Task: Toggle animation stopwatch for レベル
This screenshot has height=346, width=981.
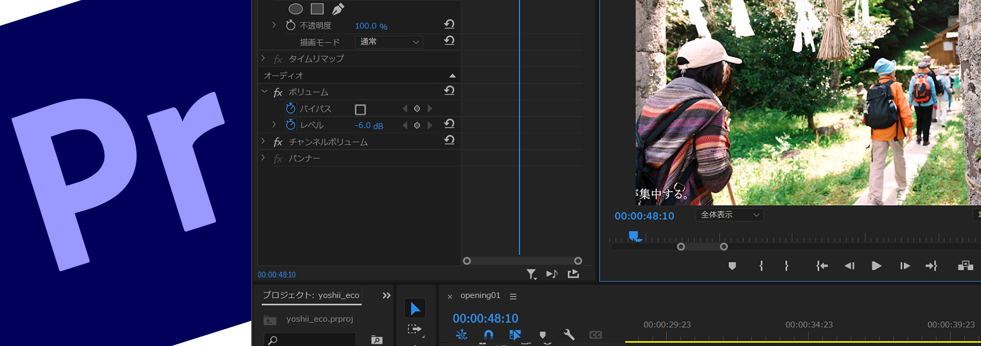Action: (x=291, y=125)
